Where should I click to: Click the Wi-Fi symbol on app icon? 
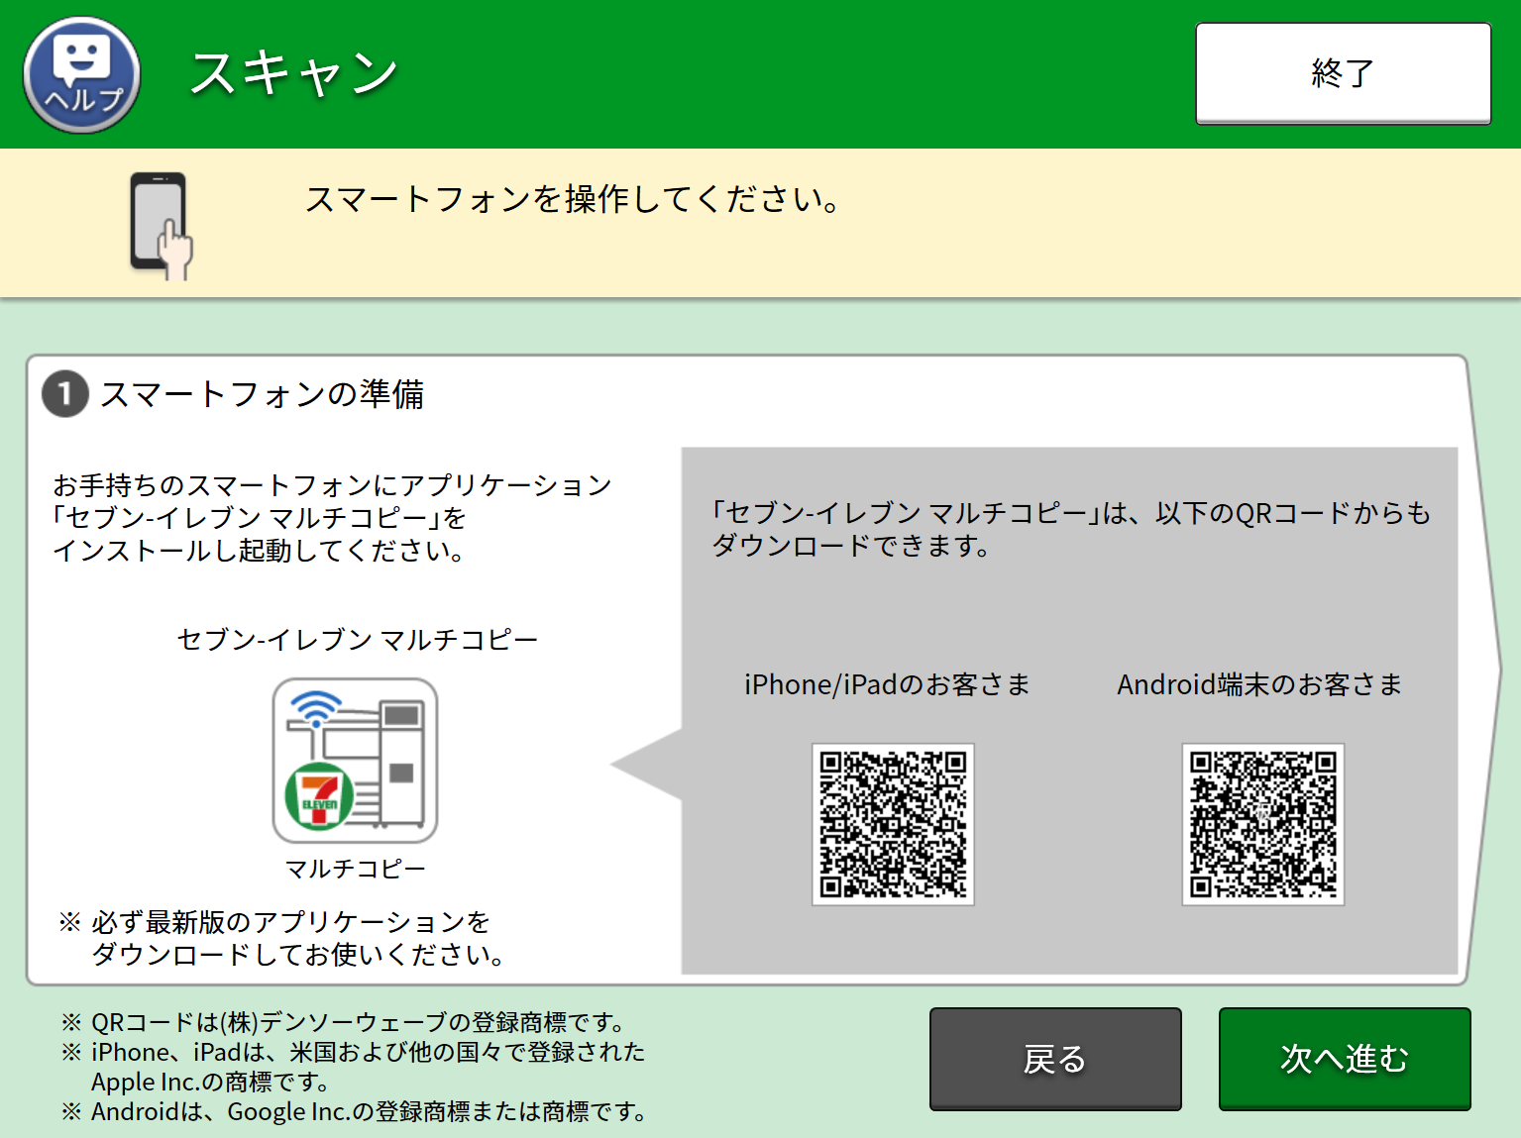[x=315, y=709]
